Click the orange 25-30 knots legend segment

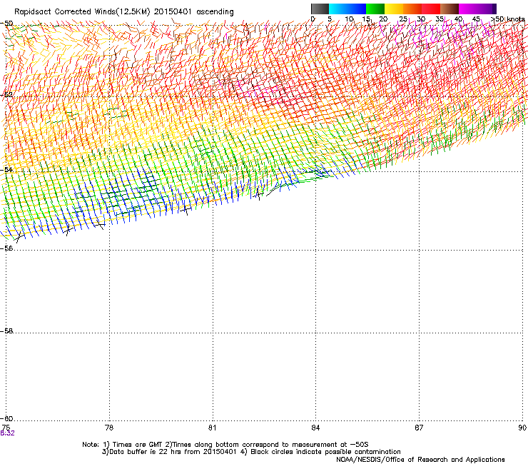click(x=412, y=9)
